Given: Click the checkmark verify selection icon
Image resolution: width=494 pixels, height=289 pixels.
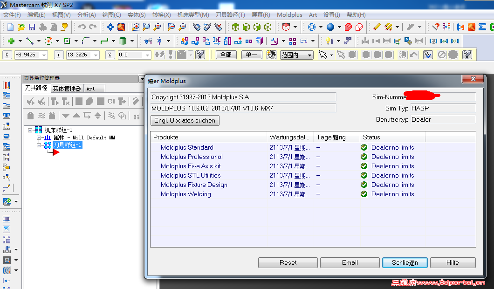Looking at the screenshot, I should [x=428, y=55].
